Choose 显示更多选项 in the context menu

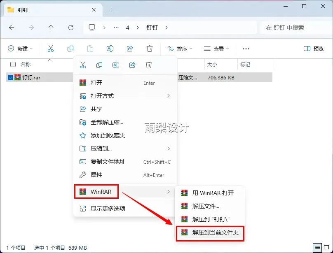pyautogui.click(x=125, y=208)
